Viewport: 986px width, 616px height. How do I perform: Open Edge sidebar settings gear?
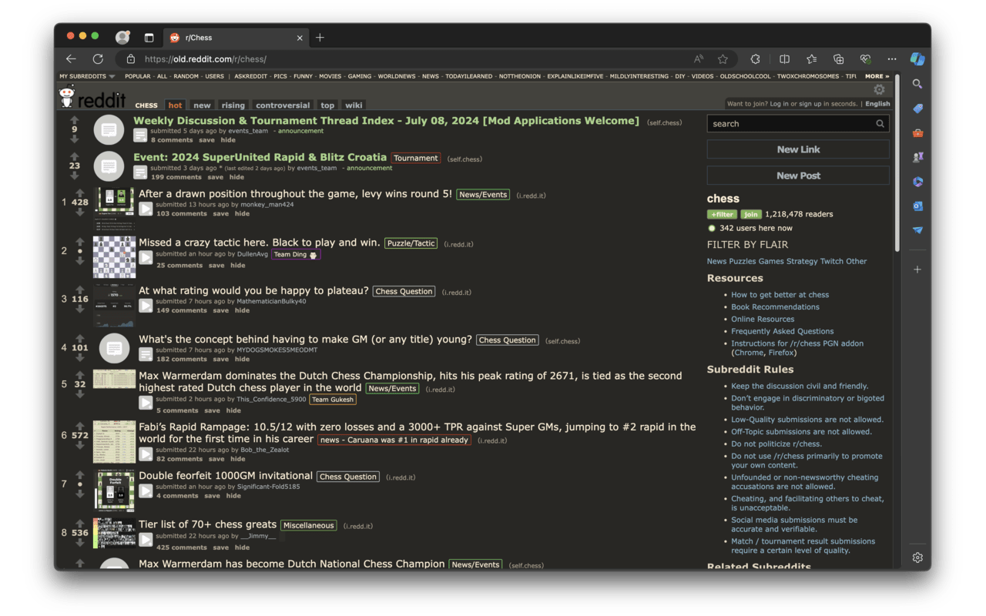pyautogui.click(x=917, y=557)
